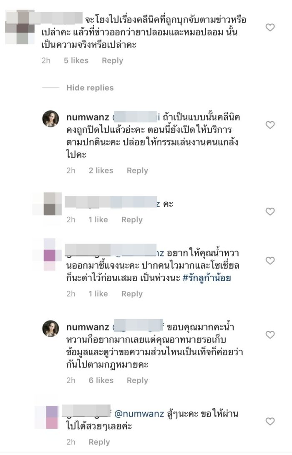Open the blurred avatar of the top commenter
Image resolution: width=292 pixels, height=455 pixels.
[x=20, y=27]
